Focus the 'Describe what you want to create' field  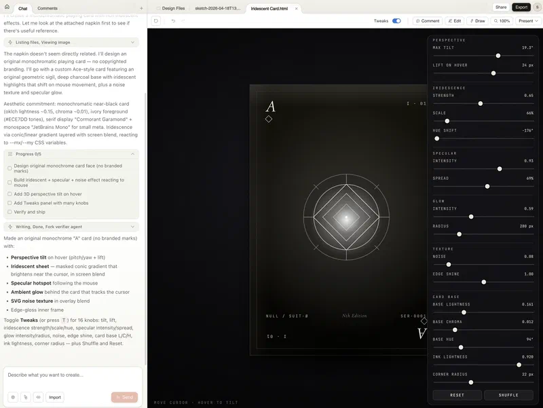click(x=73, y=375)
